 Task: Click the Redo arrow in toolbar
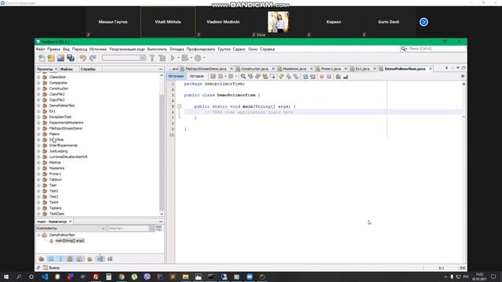point(93,58)
